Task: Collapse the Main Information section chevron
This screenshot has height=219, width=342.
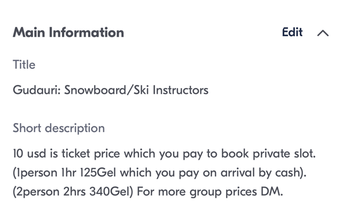Action: click(x=323, y=33)
